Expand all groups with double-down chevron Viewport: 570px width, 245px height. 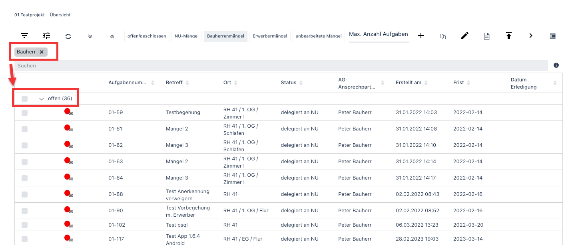[90, 36]
